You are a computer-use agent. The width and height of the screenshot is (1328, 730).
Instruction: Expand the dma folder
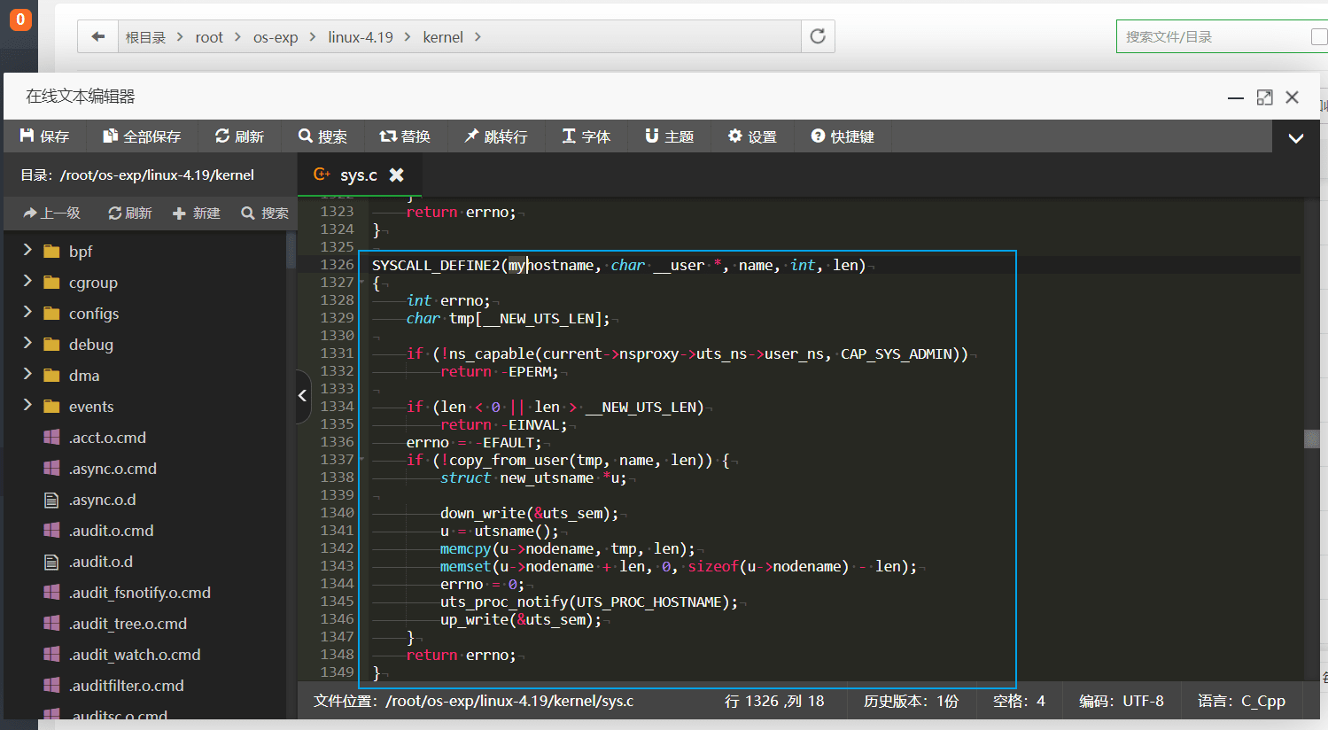27,375
